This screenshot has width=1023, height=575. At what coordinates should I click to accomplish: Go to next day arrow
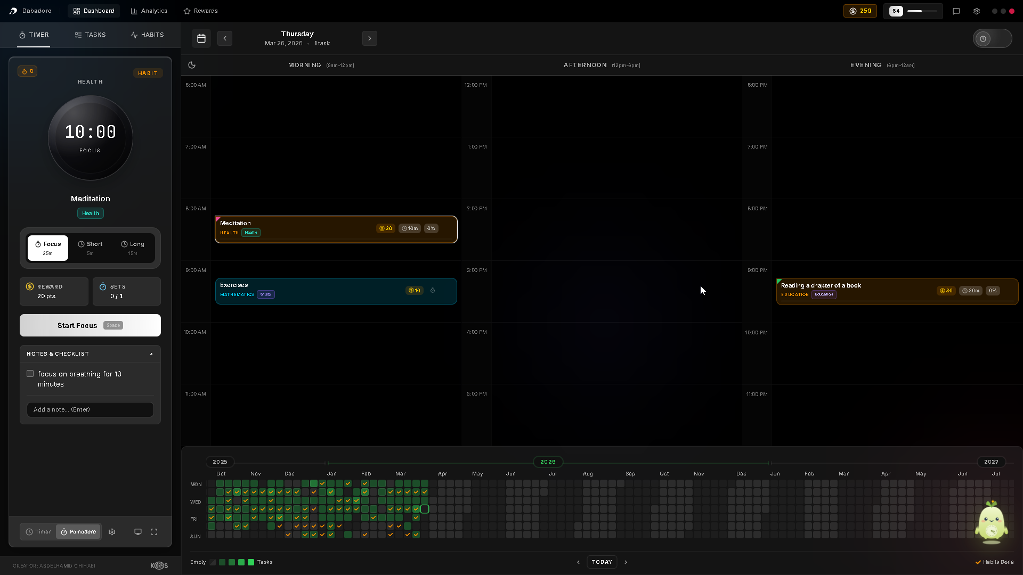tap(370, 38)
